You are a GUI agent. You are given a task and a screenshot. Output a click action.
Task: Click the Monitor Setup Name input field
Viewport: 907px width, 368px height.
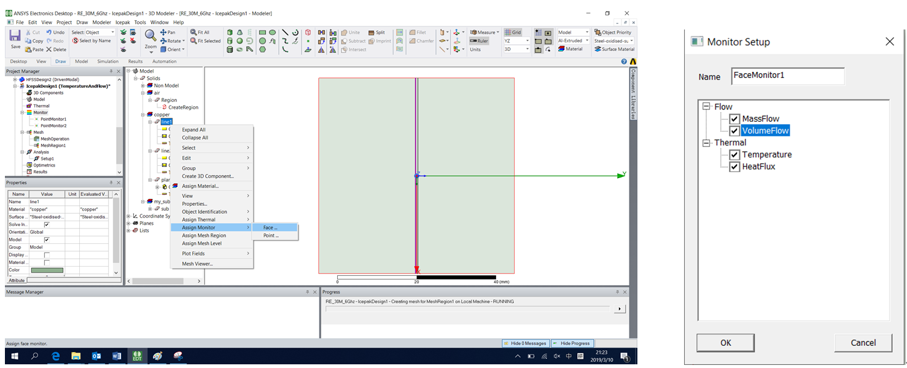pos(787,76)
